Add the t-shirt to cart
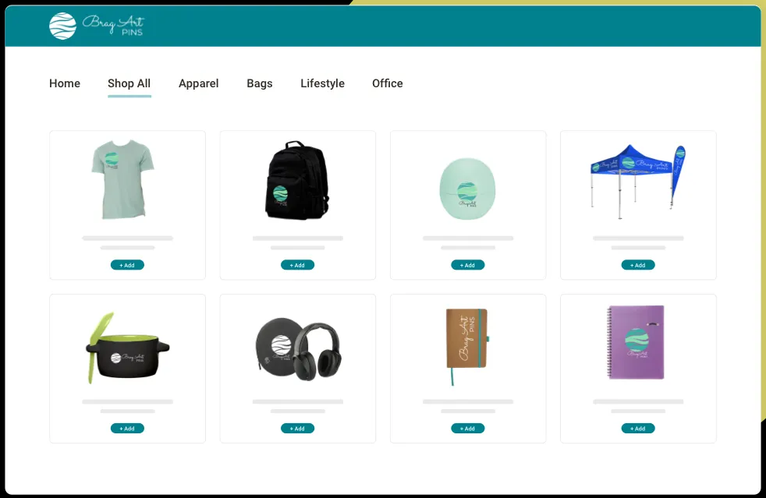 127,265
